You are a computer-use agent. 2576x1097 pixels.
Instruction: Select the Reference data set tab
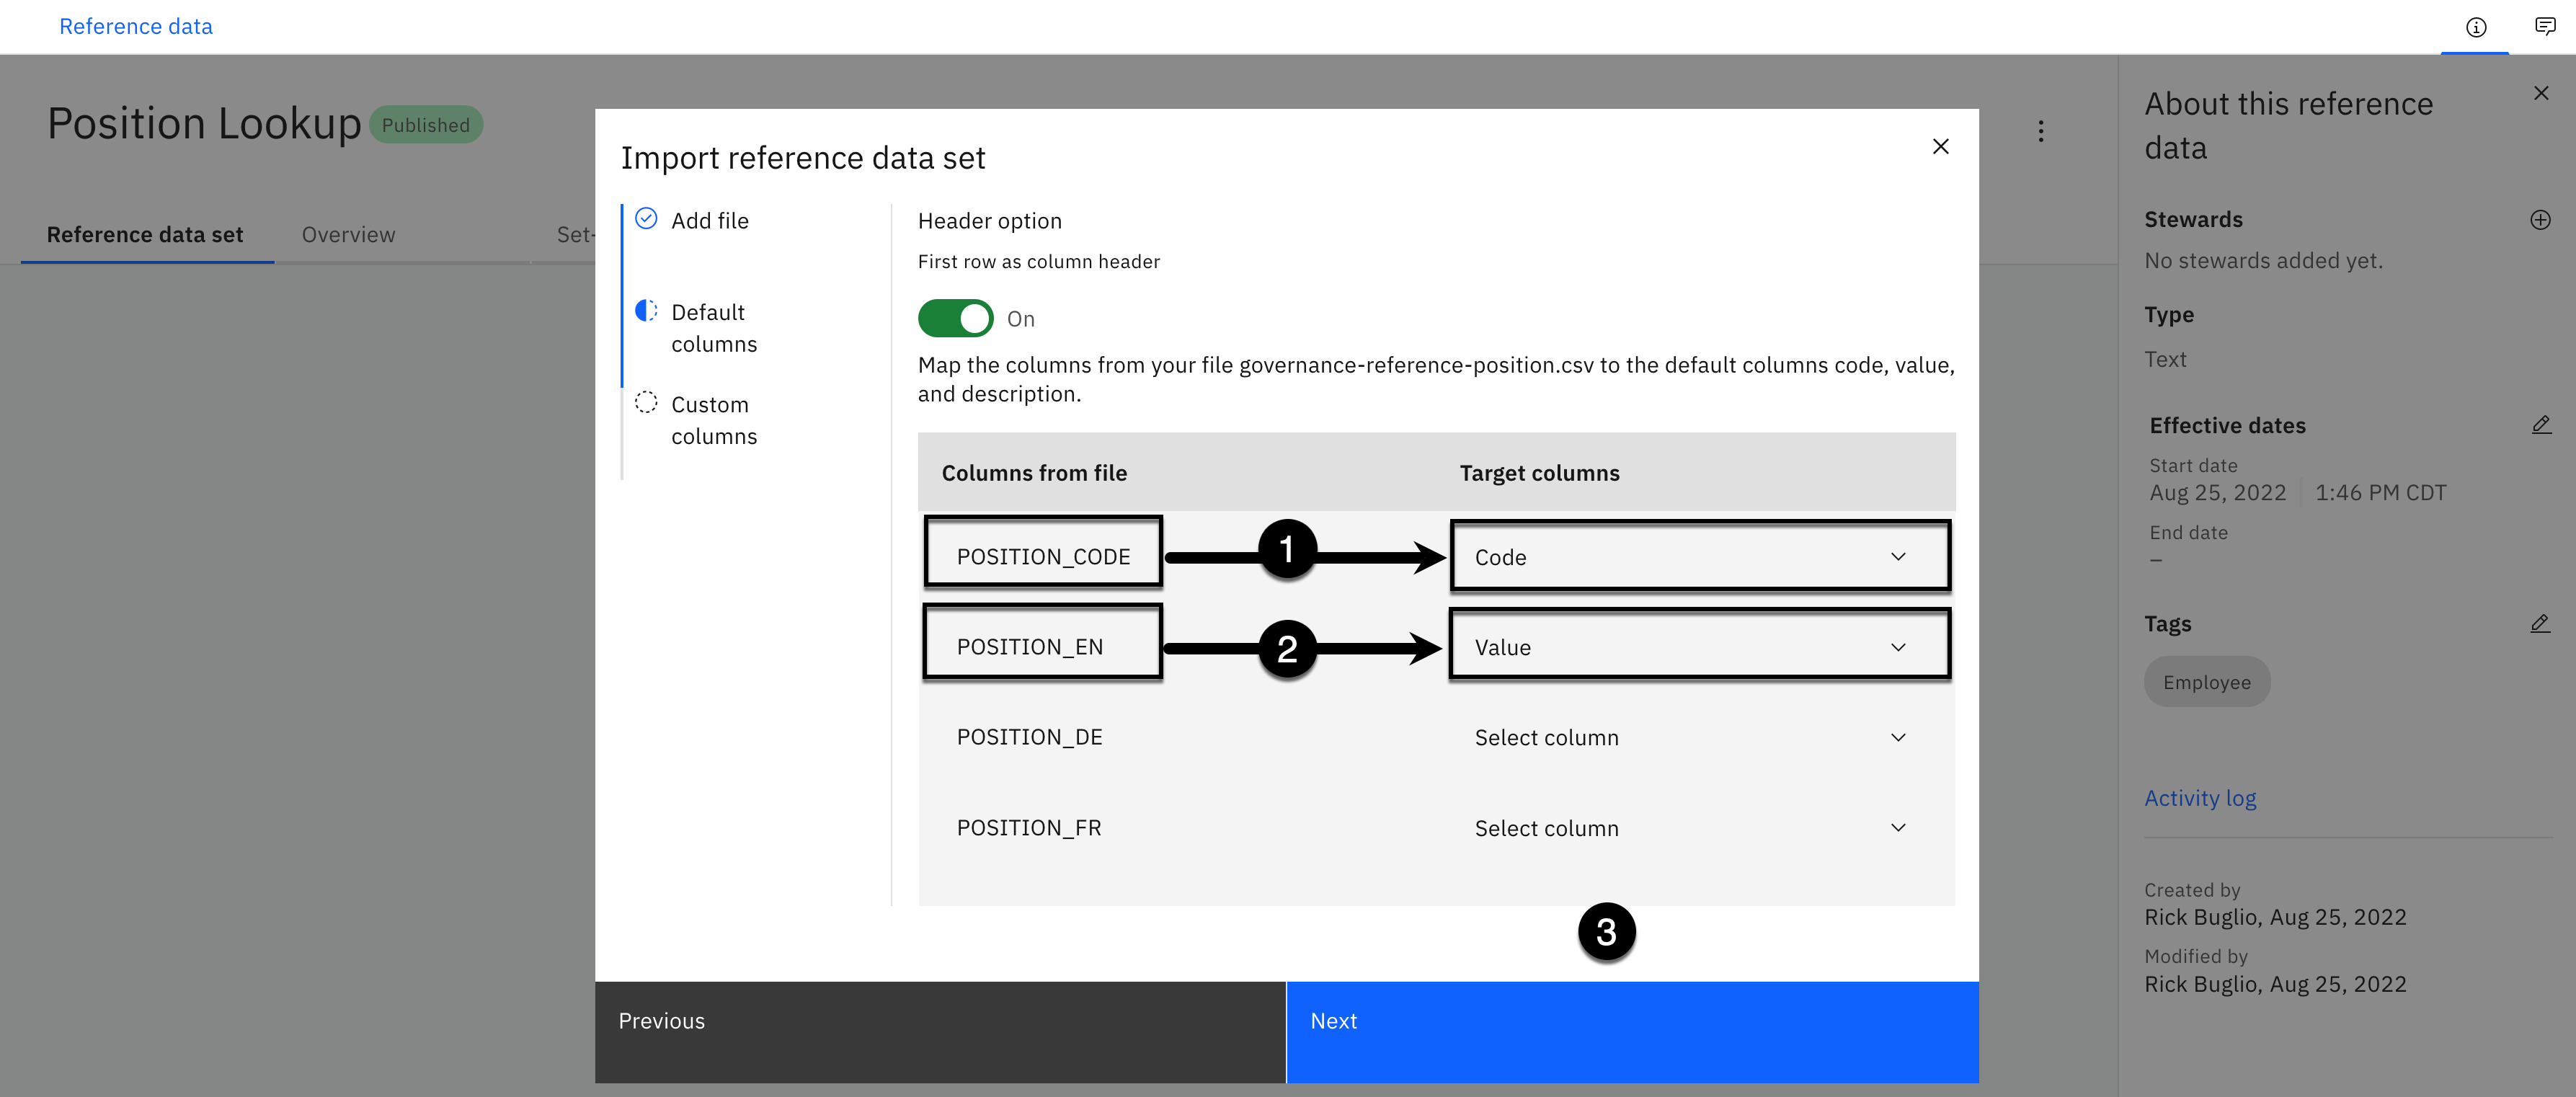point(145,235)
